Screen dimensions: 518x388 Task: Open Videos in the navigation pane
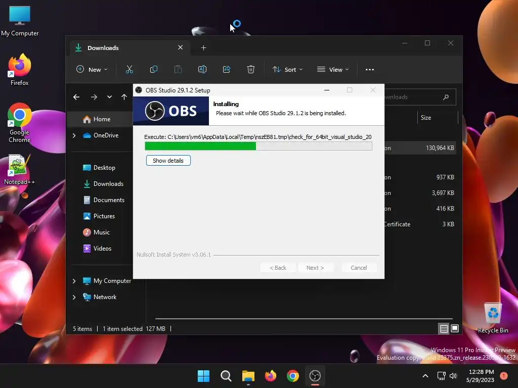(x=98, y=249)
